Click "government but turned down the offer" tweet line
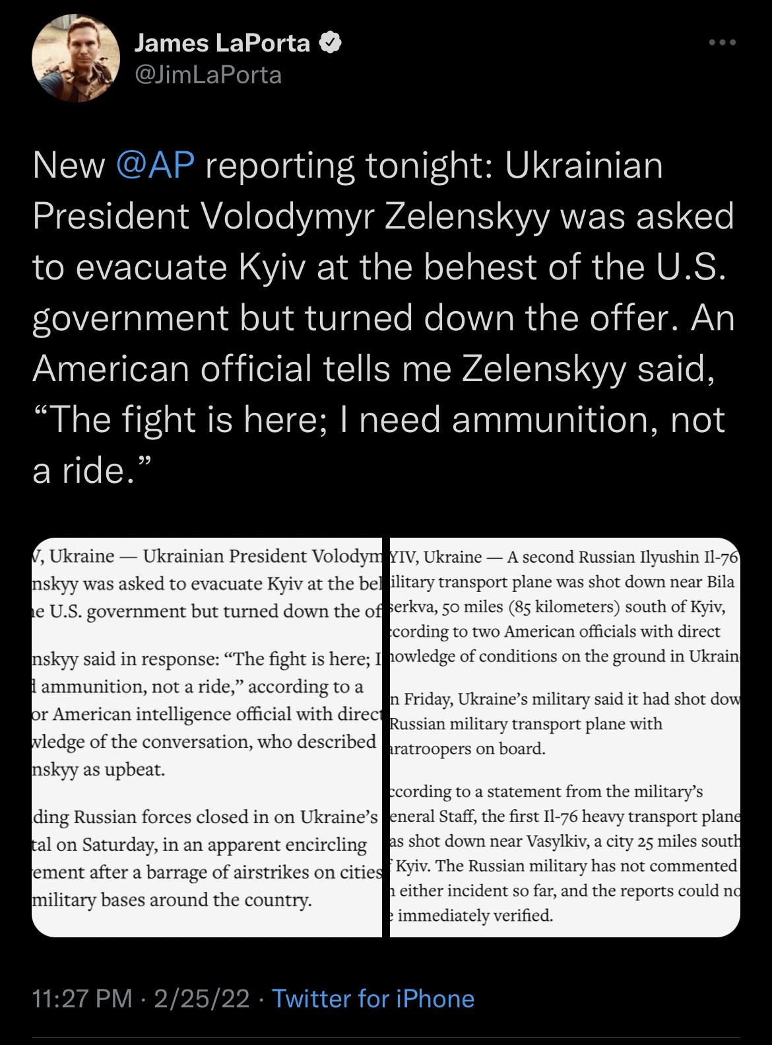Screen dimensions: 772x1045 click(383, 318)
